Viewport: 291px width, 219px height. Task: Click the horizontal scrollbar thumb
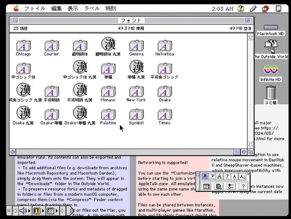pyautogui.click(x=237, y=152)
